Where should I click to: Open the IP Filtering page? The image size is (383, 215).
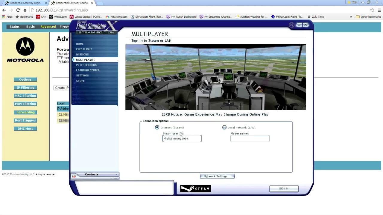pos(25,87)
